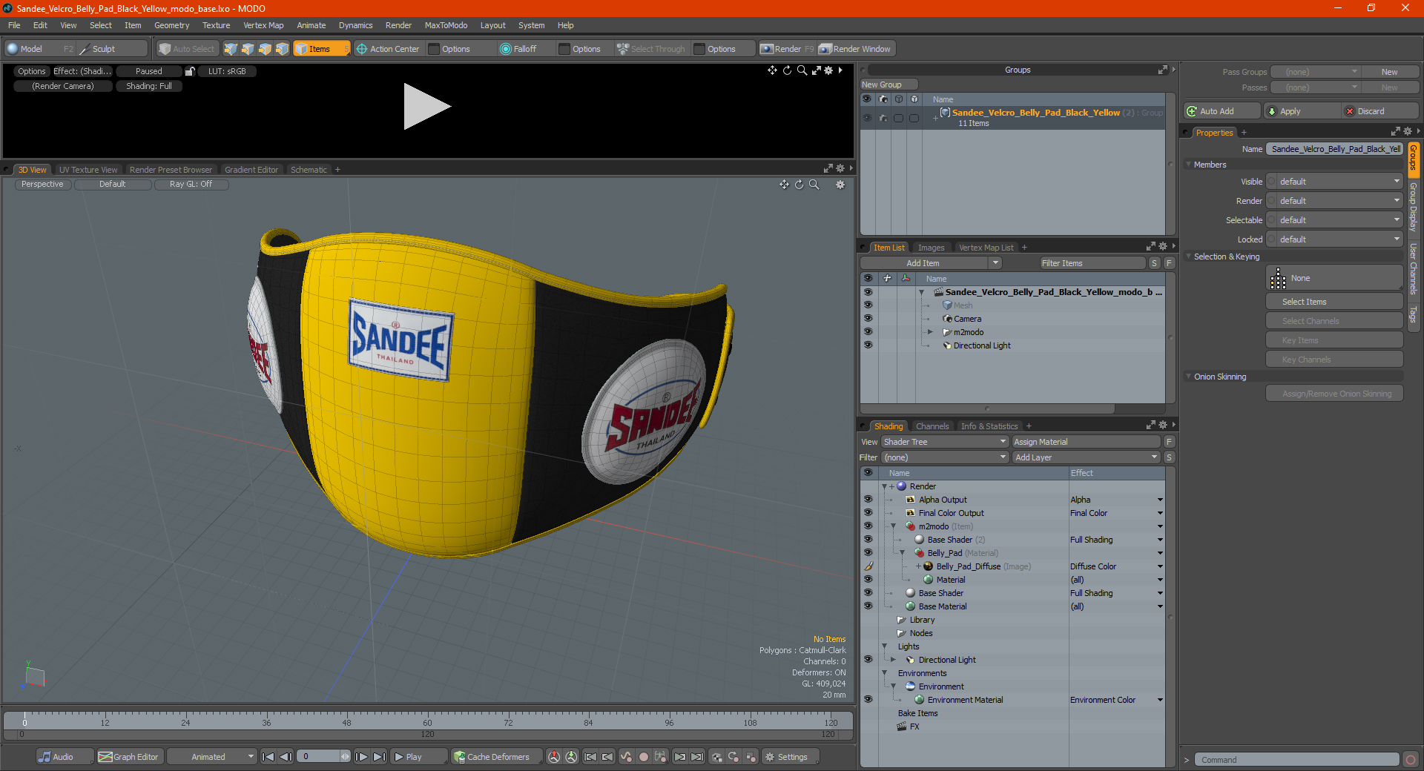Viewport: 1424px width, 771px height.
Task: Select Edges selection mode icon
Action: [x=248, y=49]
